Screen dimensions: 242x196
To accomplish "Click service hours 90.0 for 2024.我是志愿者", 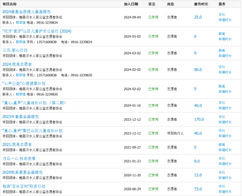I will click(198, 70).
